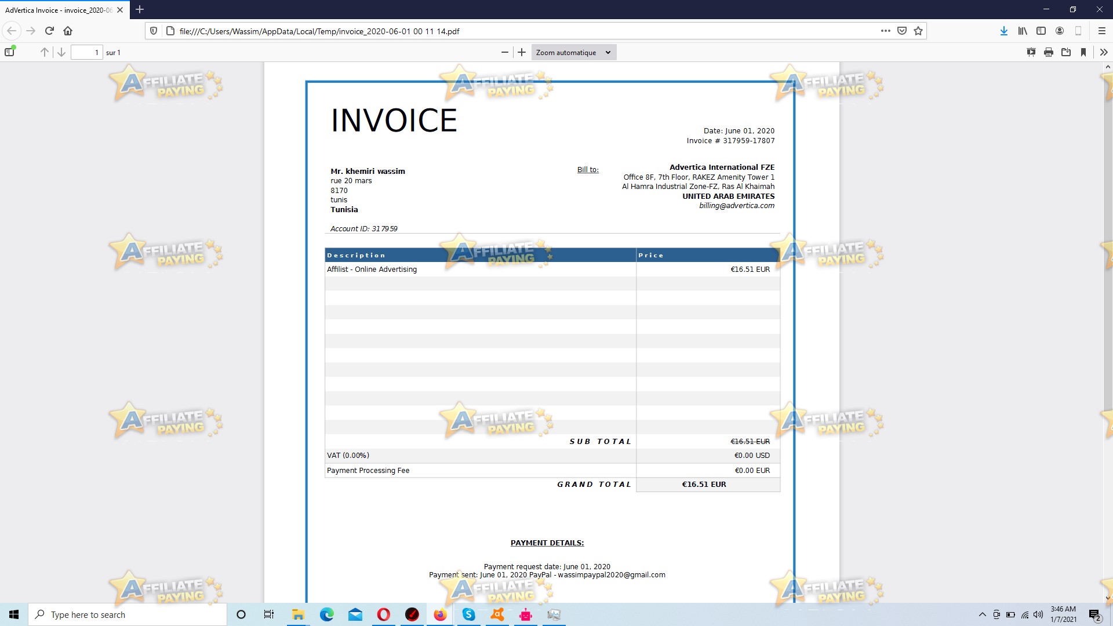The height and width of the screenshot is (626, 1113).
Task: Bookmark this page with the star
Action: tap(918, 31)
